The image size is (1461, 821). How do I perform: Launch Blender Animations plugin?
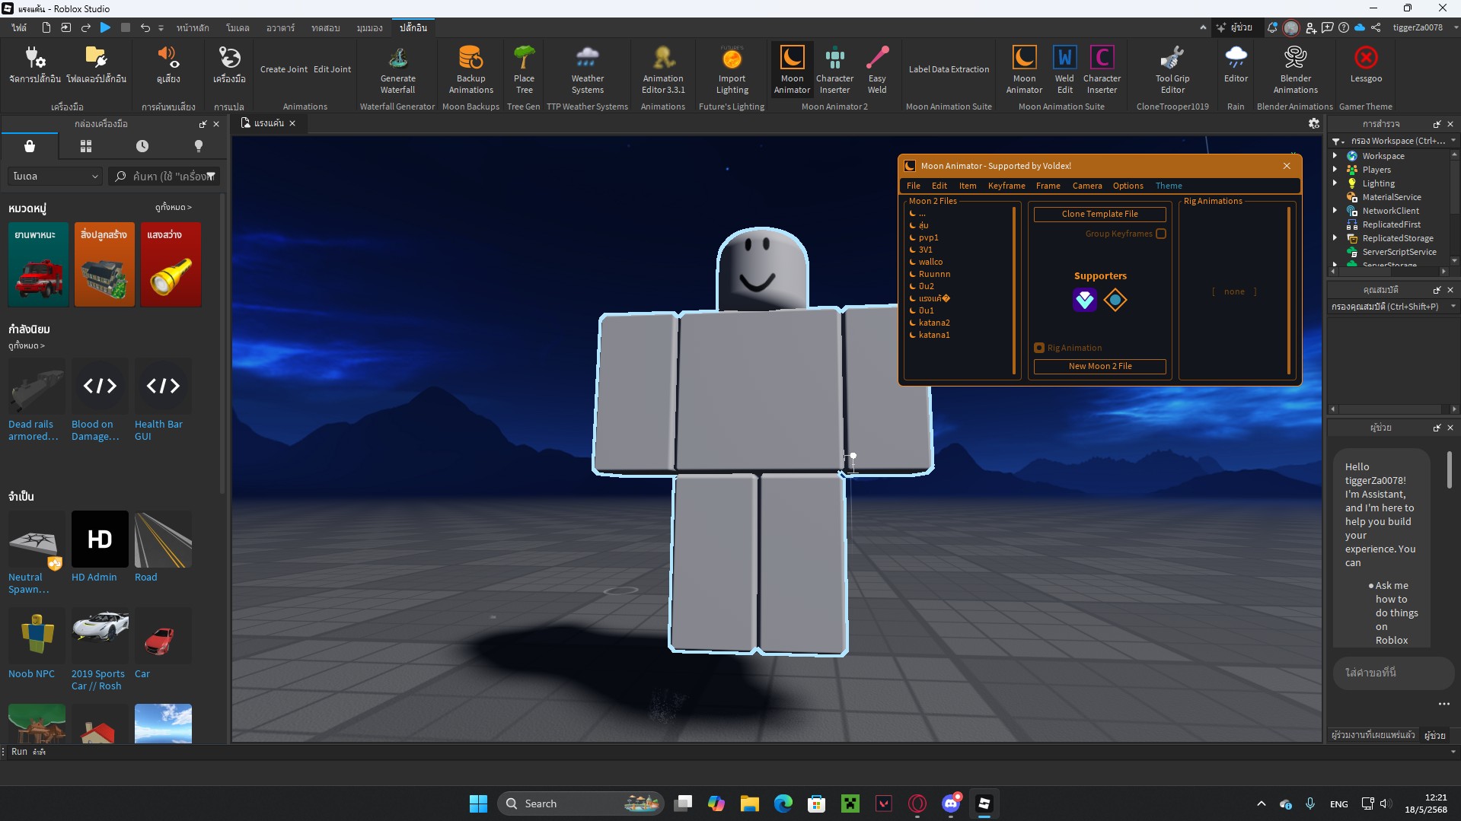click(1295, 69)
